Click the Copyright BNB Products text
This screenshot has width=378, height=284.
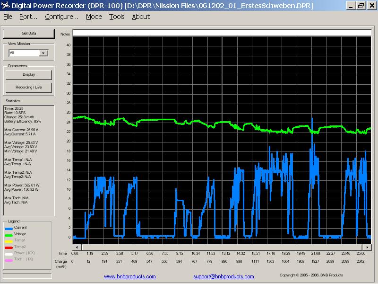click(311, 275)
